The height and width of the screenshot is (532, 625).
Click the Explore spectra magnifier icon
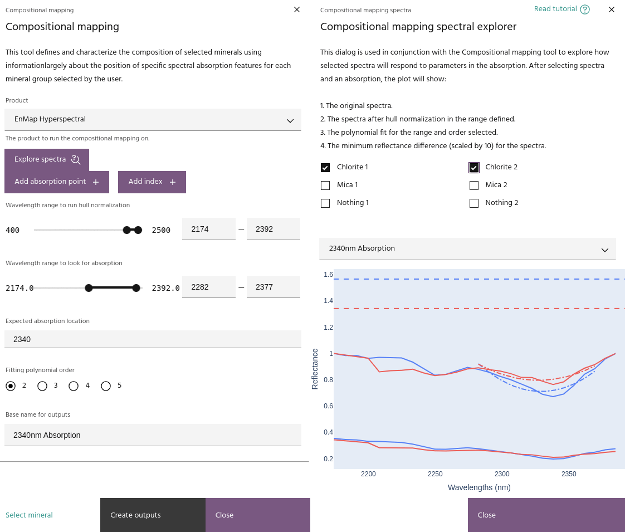[x=76, y=159]
